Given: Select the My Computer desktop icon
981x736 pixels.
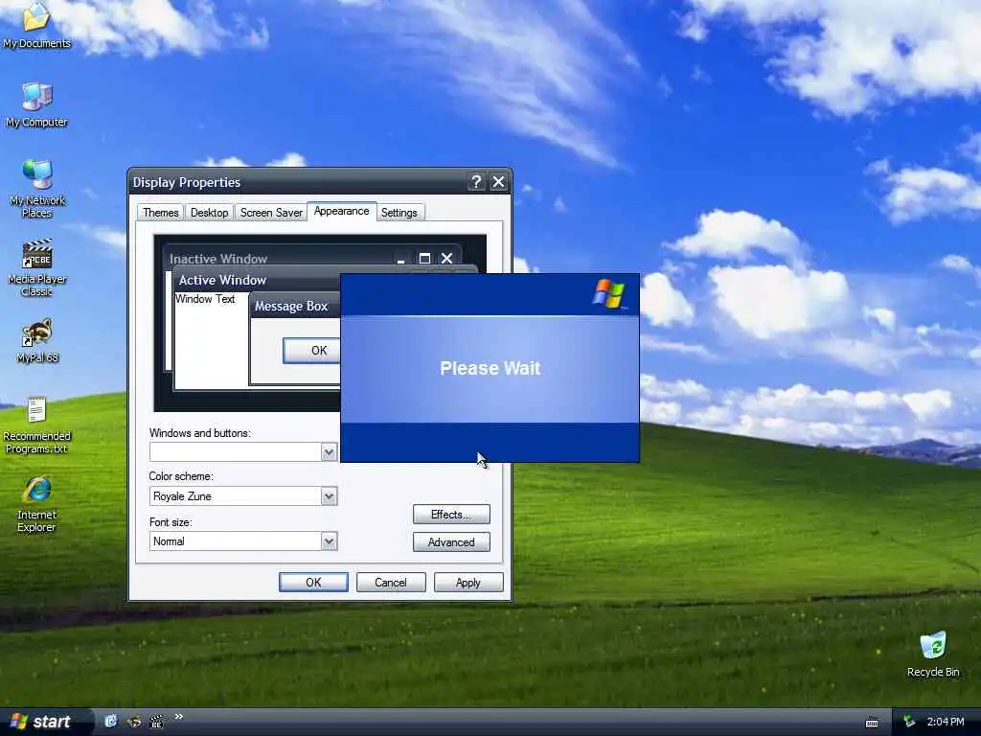Looking at the screenshot, I should [x=36, y=105].
